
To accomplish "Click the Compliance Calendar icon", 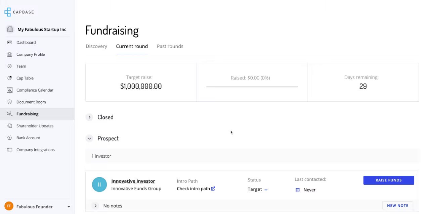I will (10, 90).
